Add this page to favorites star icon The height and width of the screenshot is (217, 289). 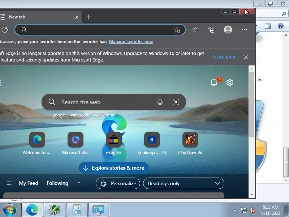[177, 30]
